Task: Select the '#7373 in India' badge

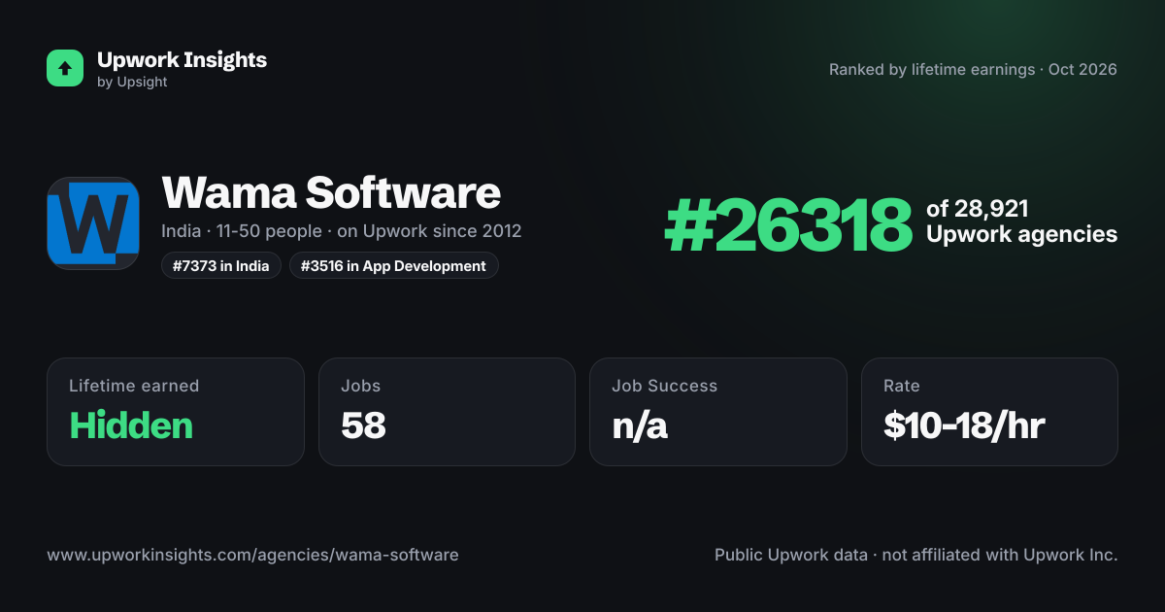Action: coord(221,265)
